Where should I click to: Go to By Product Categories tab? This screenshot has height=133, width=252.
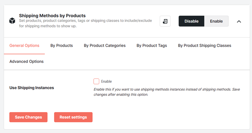coord(105,45)
